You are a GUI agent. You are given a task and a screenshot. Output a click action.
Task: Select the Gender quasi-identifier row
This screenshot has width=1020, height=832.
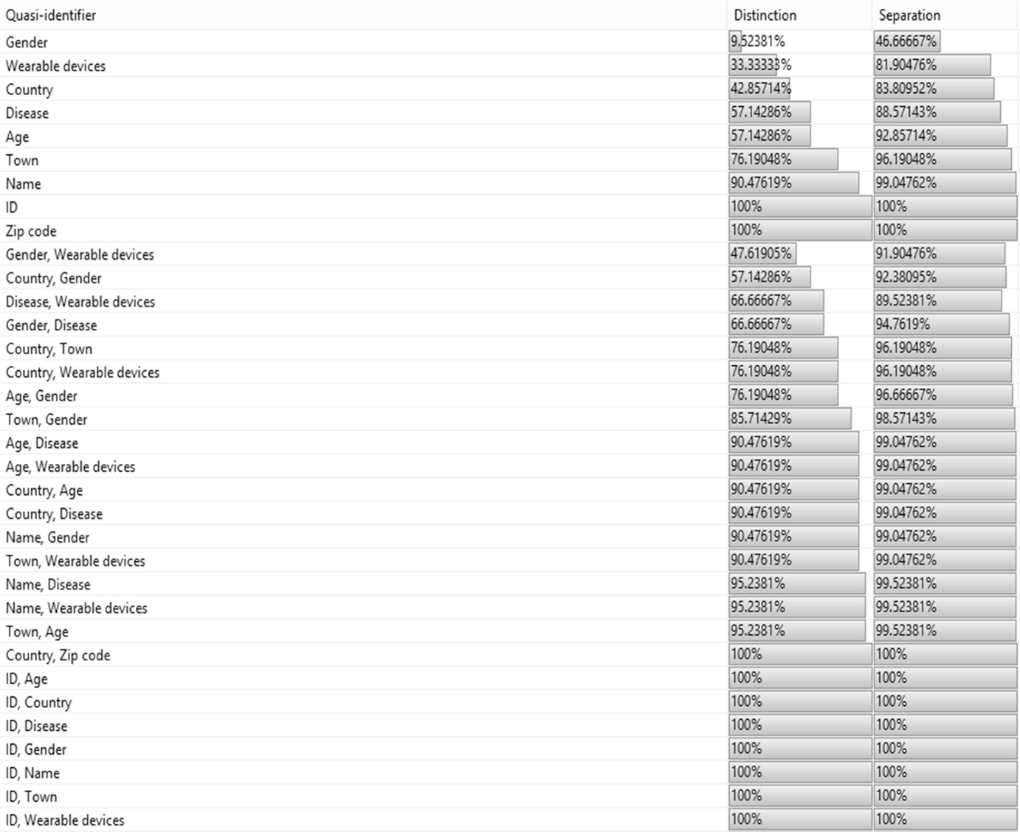pos(27,43)
